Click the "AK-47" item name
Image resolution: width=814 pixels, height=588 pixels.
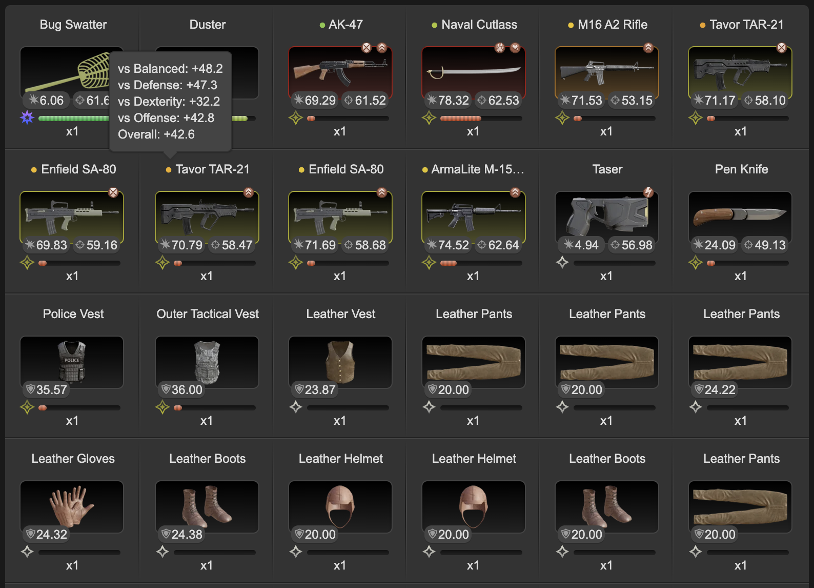pyautogui.click(x=346, y=25)
